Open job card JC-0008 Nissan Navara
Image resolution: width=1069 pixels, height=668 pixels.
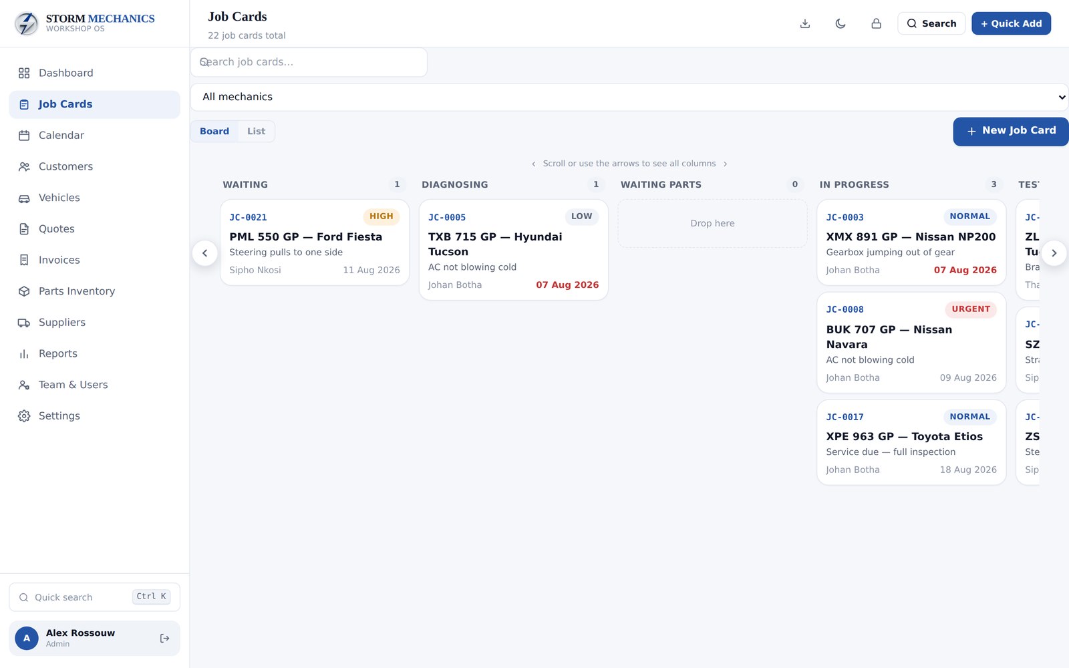coord(911,343)
